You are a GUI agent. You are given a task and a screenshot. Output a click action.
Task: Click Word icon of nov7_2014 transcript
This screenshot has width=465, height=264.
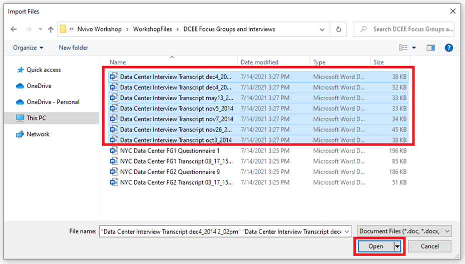point(114,119)
